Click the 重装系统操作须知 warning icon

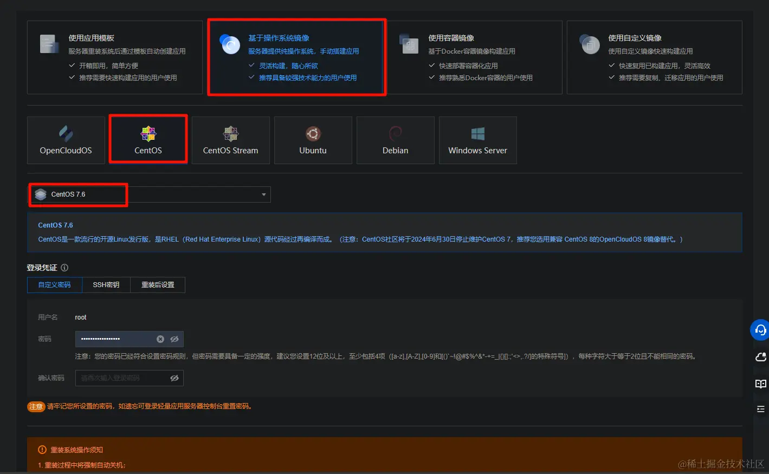click(42, 450)
